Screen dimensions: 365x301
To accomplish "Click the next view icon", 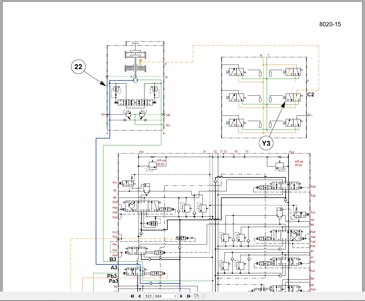I will [203, 296].
